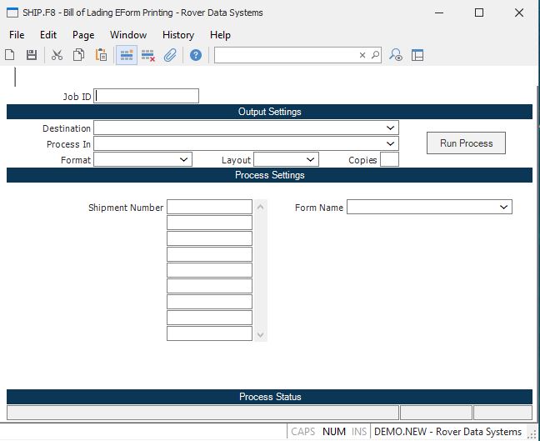Click the New record icon

(x=10, y=55)
